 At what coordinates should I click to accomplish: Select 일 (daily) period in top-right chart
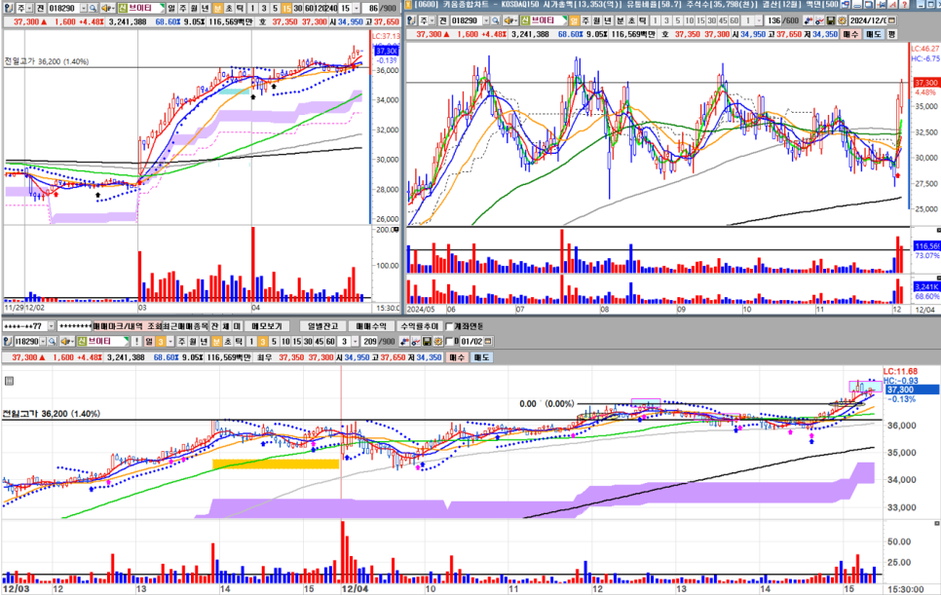pos(574,20)
